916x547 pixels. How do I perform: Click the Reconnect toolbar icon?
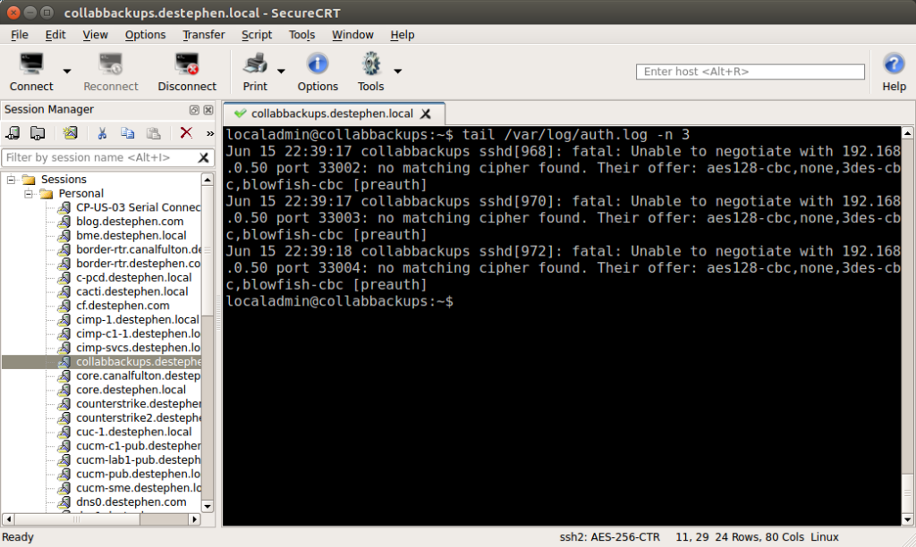click(x=110, y=63)
